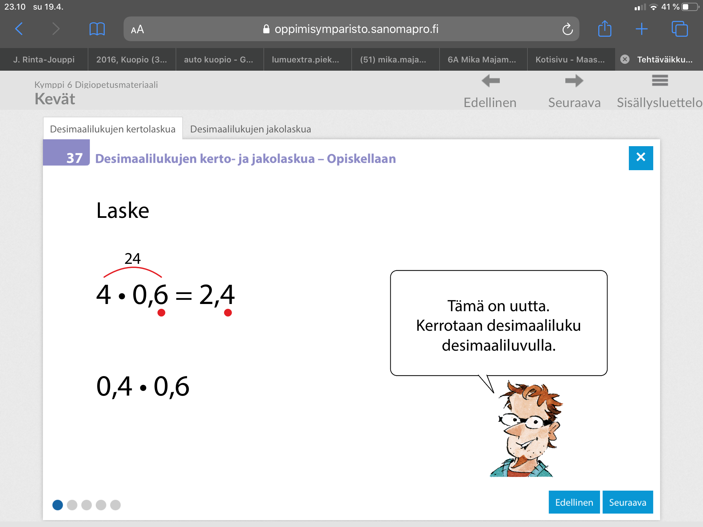Image resolution: width=703 pixels, height=527 pixels.
Task: Open Sisällysluettelo hamburger menu
Action: tap(660, 81)
